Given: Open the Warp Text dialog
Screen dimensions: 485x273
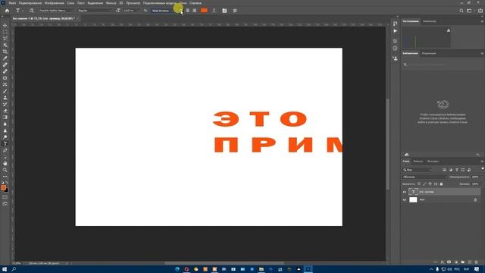Looking at the screenshot, I should [214, 11].
